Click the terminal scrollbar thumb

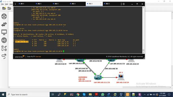point(143,50)
